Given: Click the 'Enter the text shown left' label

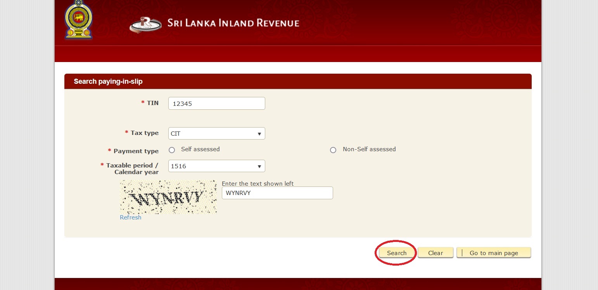Looking at the screenshot, I should 258,183.
